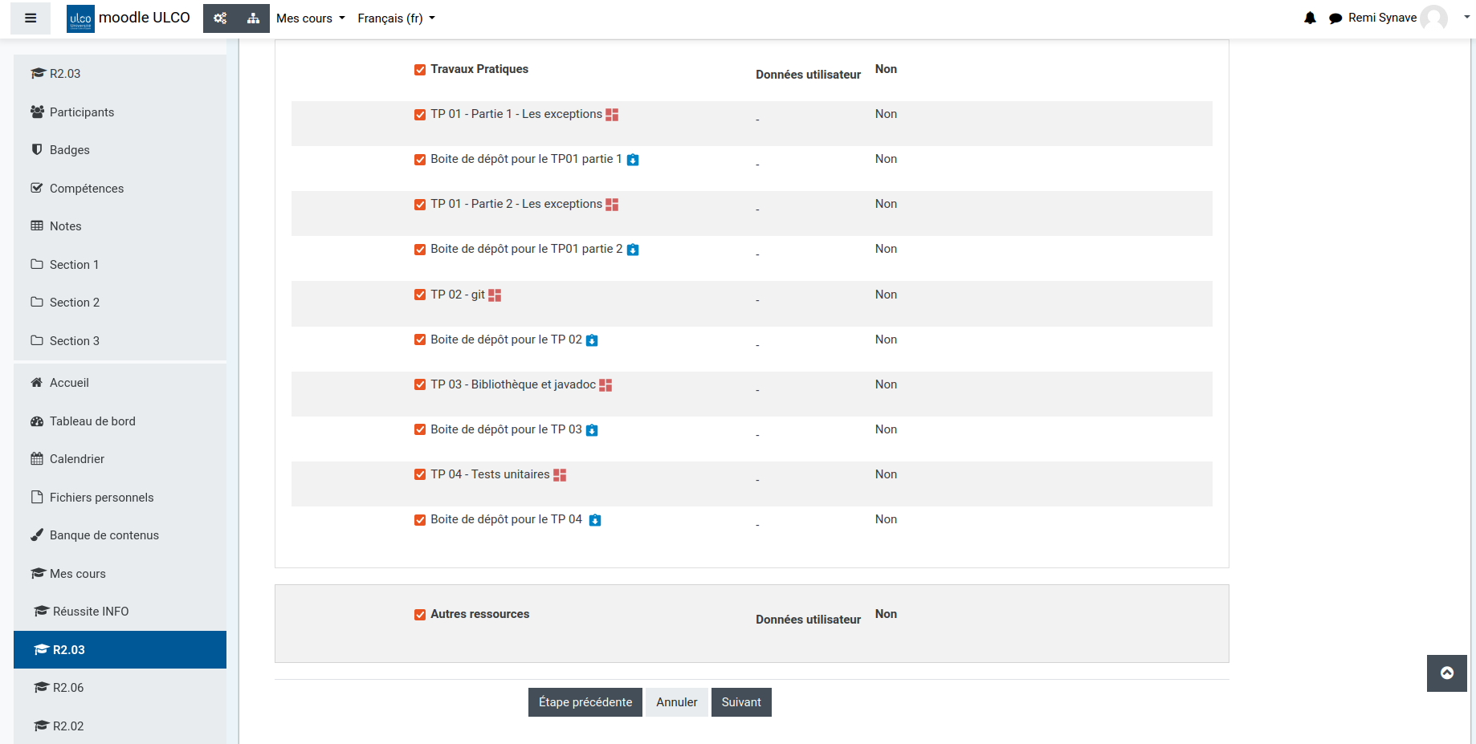The width and height of the screenshot is (1476, 744).
Task: Toggle the hamburger side menu button
Action: tap(31, 18)
